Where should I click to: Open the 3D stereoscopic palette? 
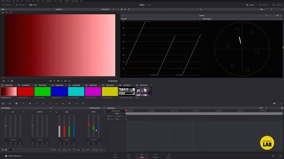83,104
